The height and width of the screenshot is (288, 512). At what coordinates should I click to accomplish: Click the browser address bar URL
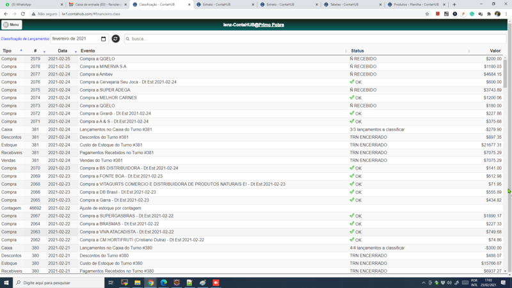coord(91,14)
